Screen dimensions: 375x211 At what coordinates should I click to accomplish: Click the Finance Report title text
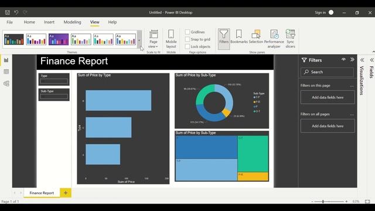point(74,61)
